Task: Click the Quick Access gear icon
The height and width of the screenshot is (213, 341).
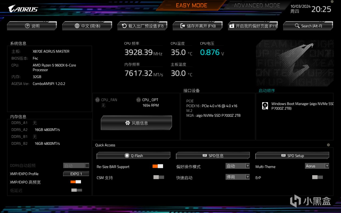Action: tap(328, 145)
